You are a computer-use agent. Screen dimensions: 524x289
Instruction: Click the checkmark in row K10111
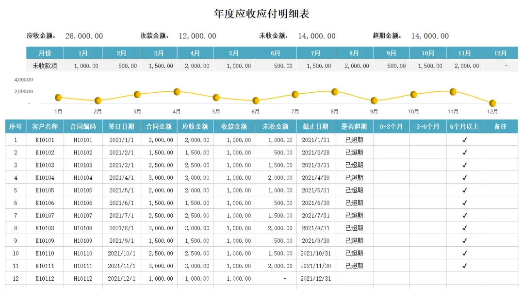[x=464, y=266]
